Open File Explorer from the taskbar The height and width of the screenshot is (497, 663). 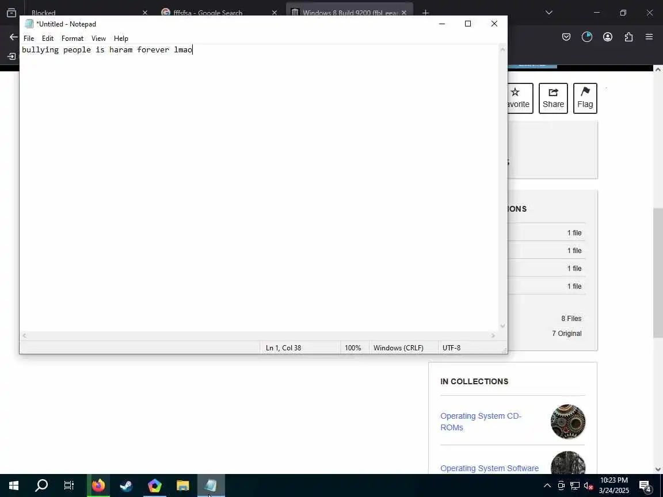coord(182,485)
